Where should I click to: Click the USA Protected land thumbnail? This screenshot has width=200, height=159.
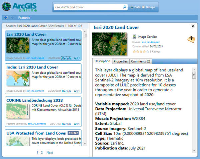coord(18,141)
